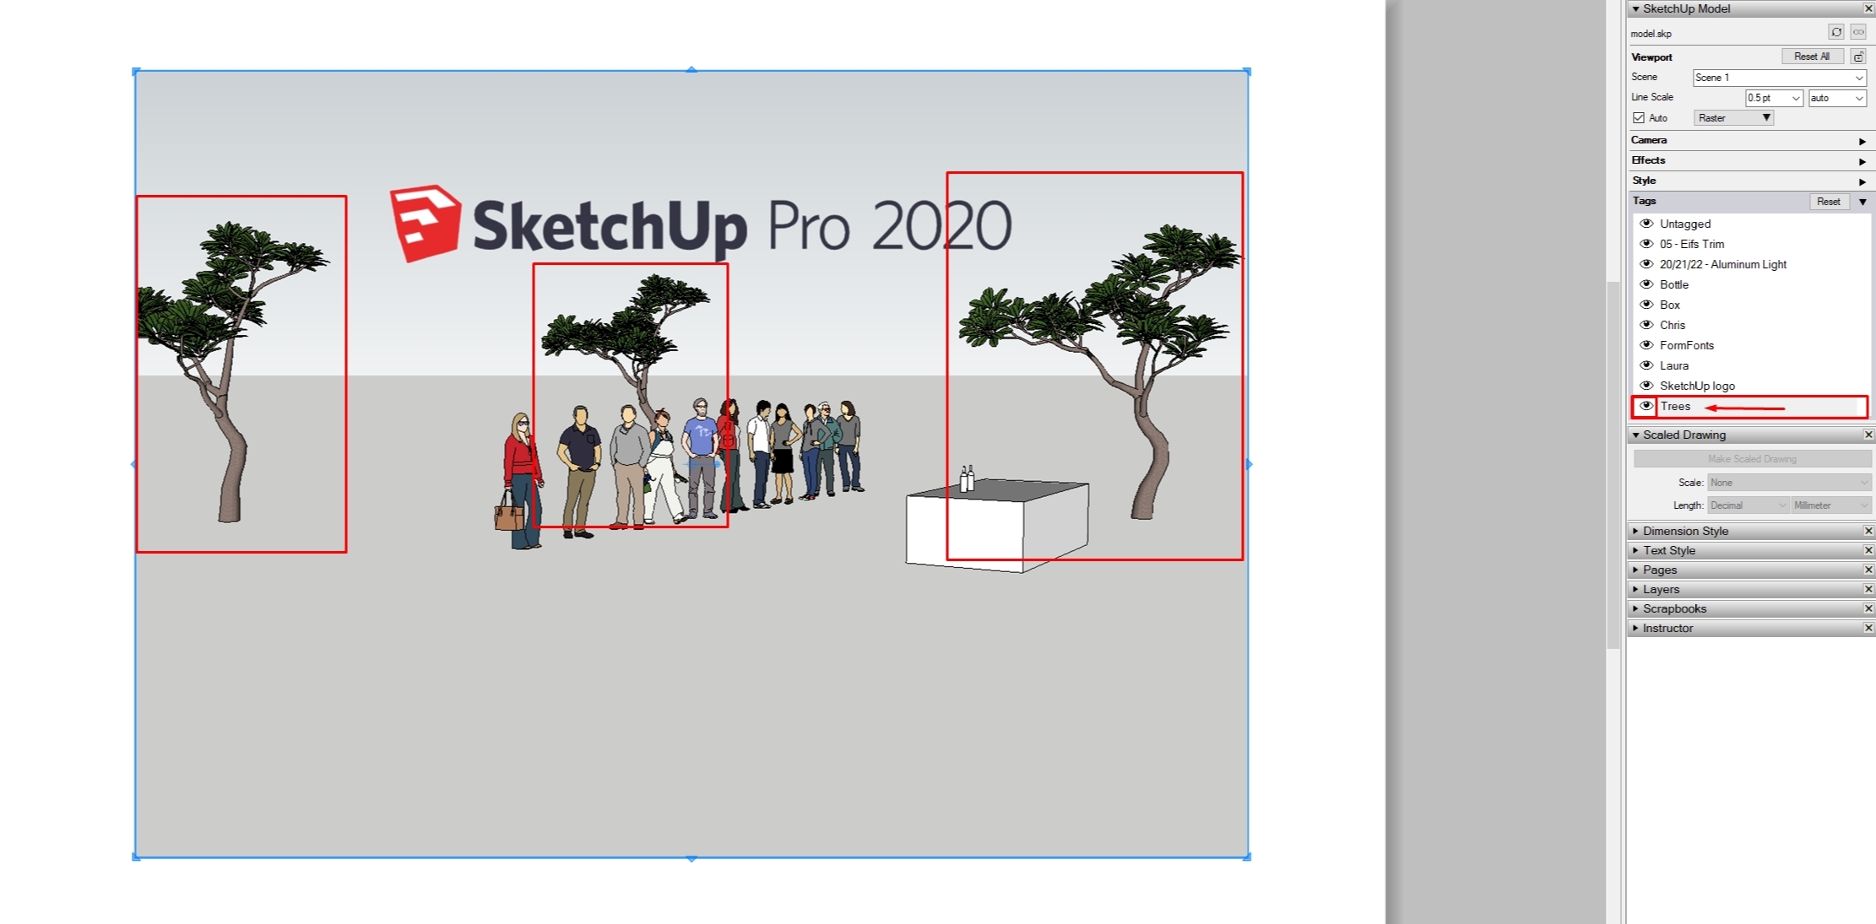
Task: Hide the 20/21/22 - Aluminum Light tag
Action: [x=1646, y=264]
